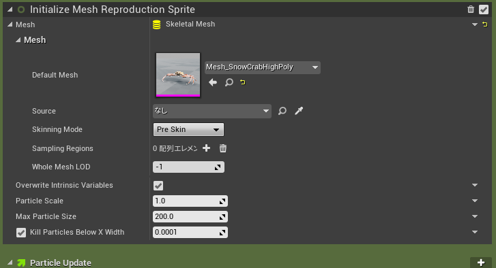
Task: Open the Skeletal Mesh row dropdown arrow
Action: tap(474, 24)
